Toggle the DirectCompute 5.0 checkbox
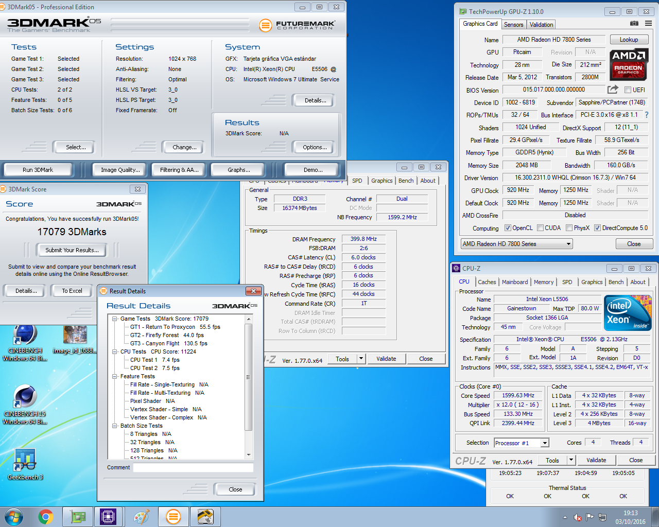 coord(597,227)
